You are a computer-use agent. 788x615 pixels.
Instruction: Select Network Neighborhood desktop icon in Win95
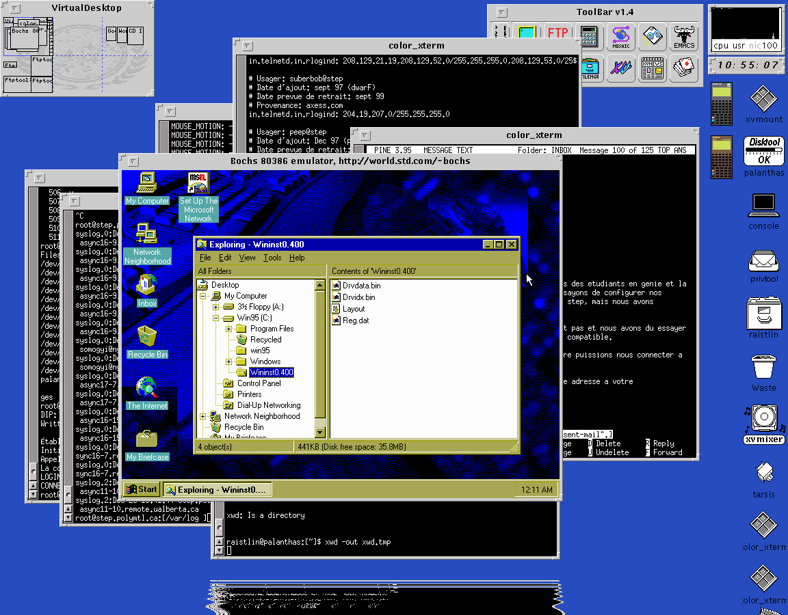pyautogui.click(x=147, y=244)
